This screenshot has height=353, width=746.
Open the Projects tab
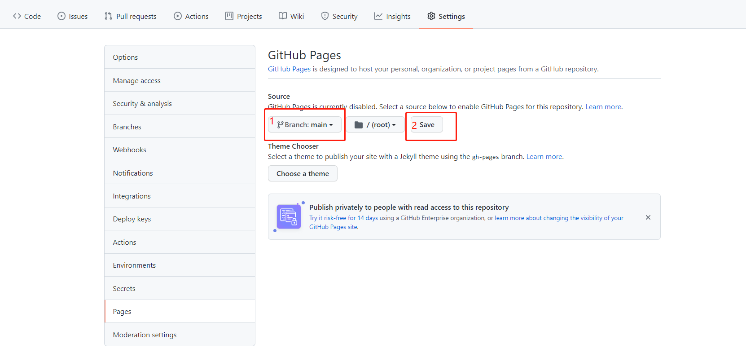click(244, 16)
